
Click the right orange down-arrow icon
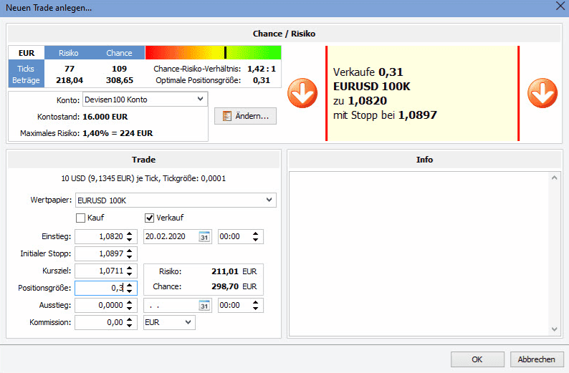pos(542,93)
